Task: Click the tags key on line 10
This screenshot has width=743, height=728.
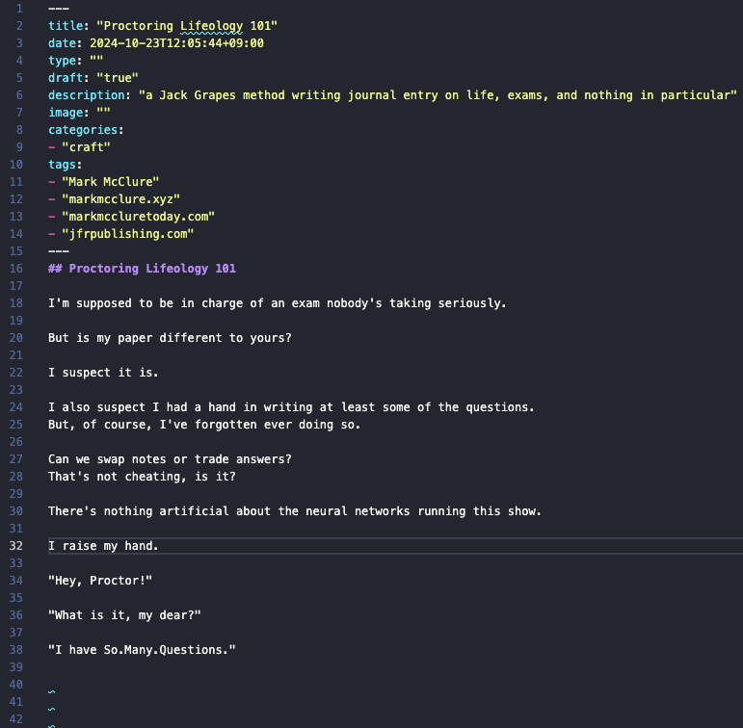Action: click(x=62, y=165)
